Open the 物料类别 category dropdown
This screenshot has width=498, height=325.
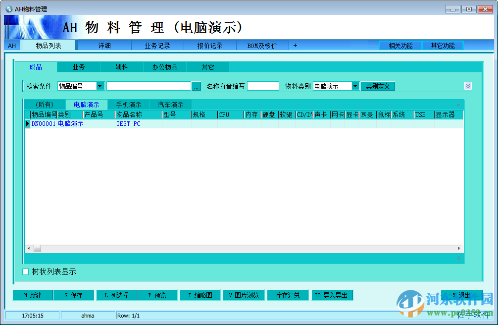pos(355,85)
